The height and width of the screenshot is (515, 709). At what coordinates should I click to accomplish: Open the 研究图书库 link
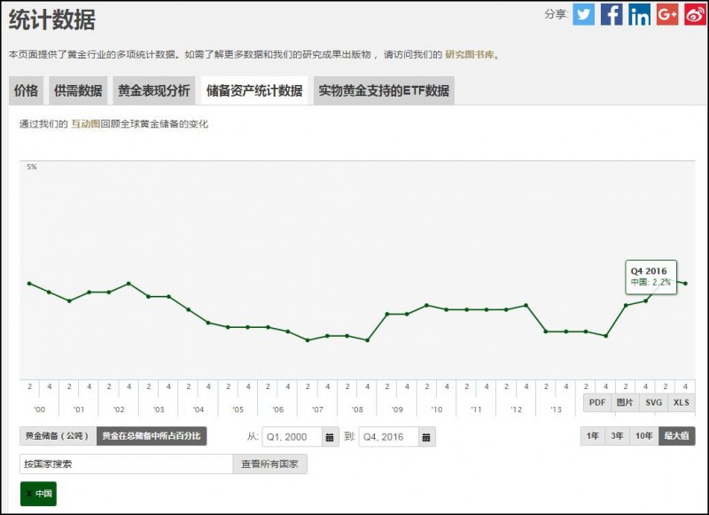[470, 54]
